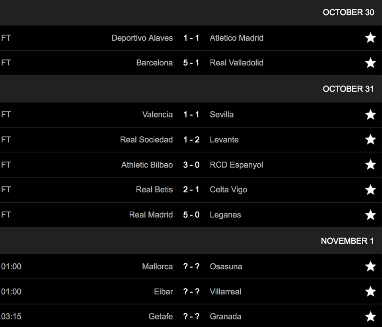Screen dimensions: 382x327
Task: Star the Getafe vs Granada fixture
Action: click(x=370, y=317)
